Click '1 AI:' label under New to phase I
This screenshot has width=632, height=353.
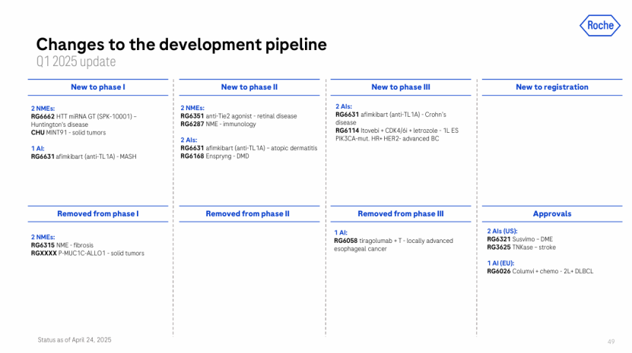pyautogui.click(x=37, y=149)
